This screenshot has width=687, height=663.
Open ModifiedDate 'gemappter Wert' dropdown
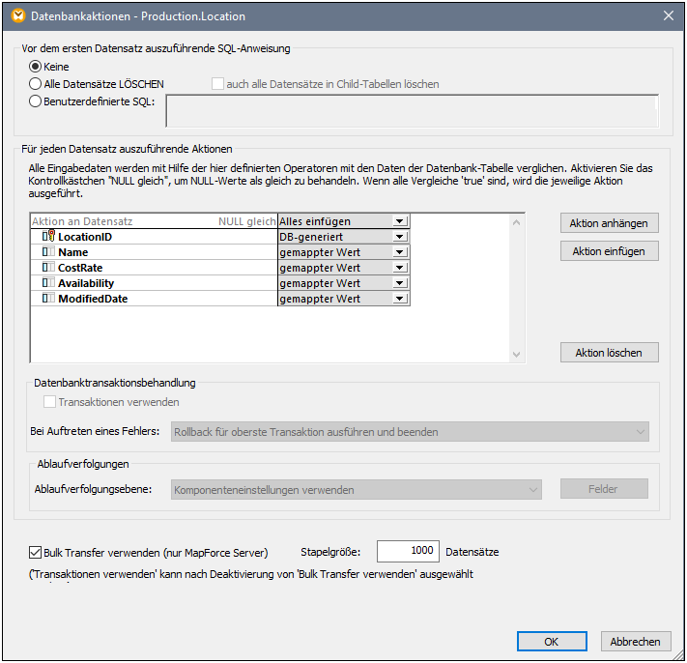(399, 299)
